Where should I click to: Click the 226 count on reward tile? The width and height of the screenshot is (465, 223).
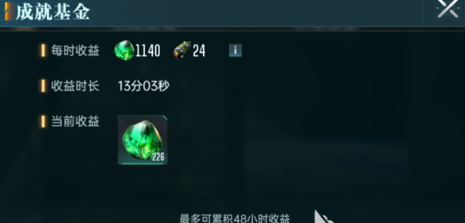pyautogui.click(x=158, y=157)
